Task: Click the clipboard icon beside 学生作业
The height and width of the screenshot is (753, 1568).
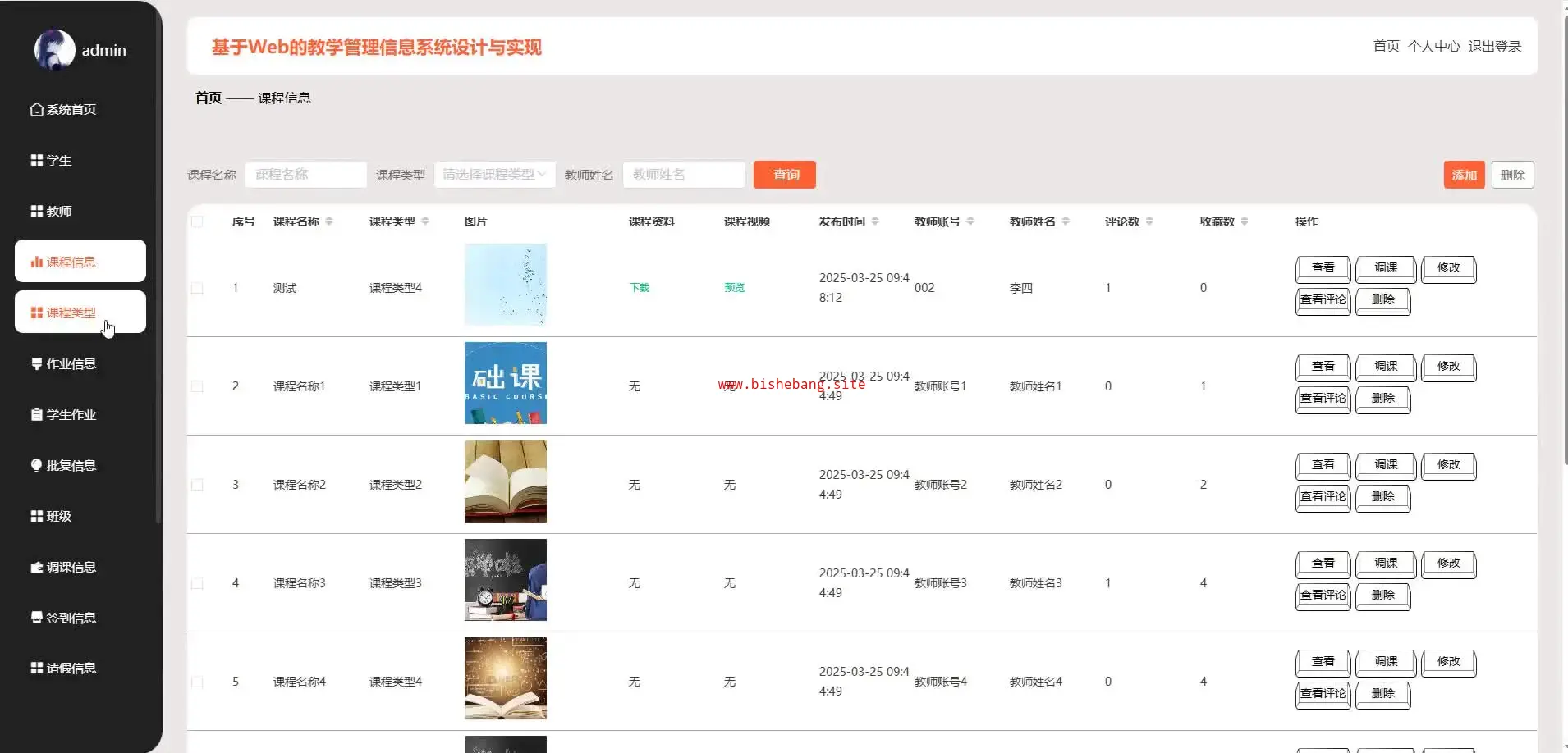Action: (36, 414)
